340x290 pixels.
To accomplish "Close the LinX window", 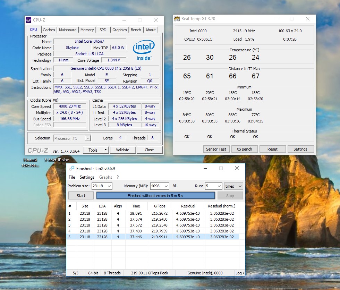I will (237, 168).
